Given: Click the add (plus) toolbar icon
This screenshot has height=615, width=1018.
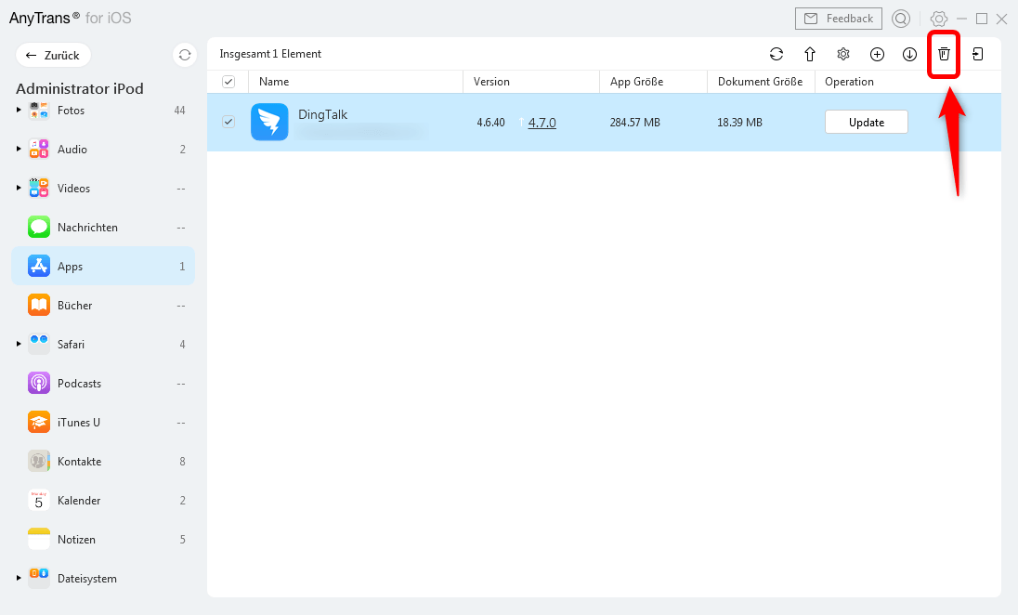Looking at the screenshot, I should tap(877, 54).
